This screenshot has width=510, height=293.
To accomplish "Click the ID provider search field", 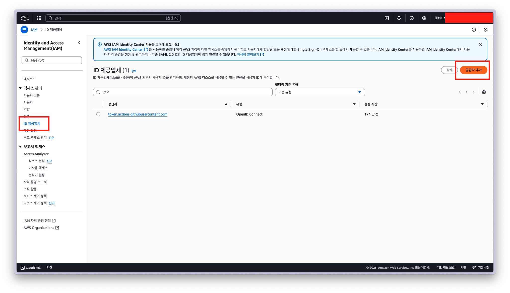I will click(183, 92).
